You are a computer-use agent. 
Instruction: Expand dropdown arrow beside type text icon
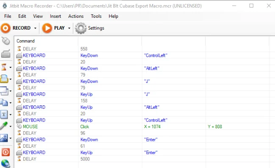click(x=11, y=115)
